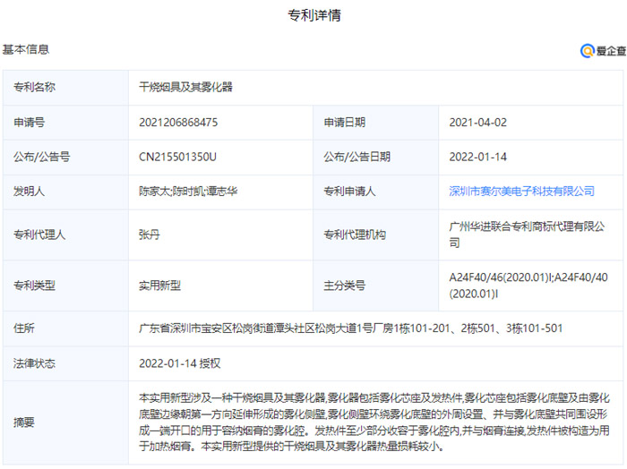Click the 专利名称 label cell
This screenshot has height=469, width=627.
(x=34, y=88)
